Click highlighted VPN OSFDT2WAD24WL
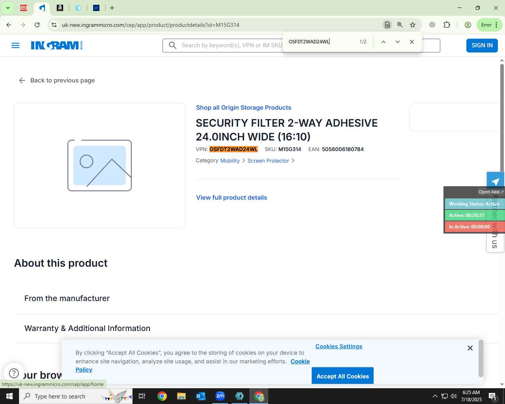 234,149
